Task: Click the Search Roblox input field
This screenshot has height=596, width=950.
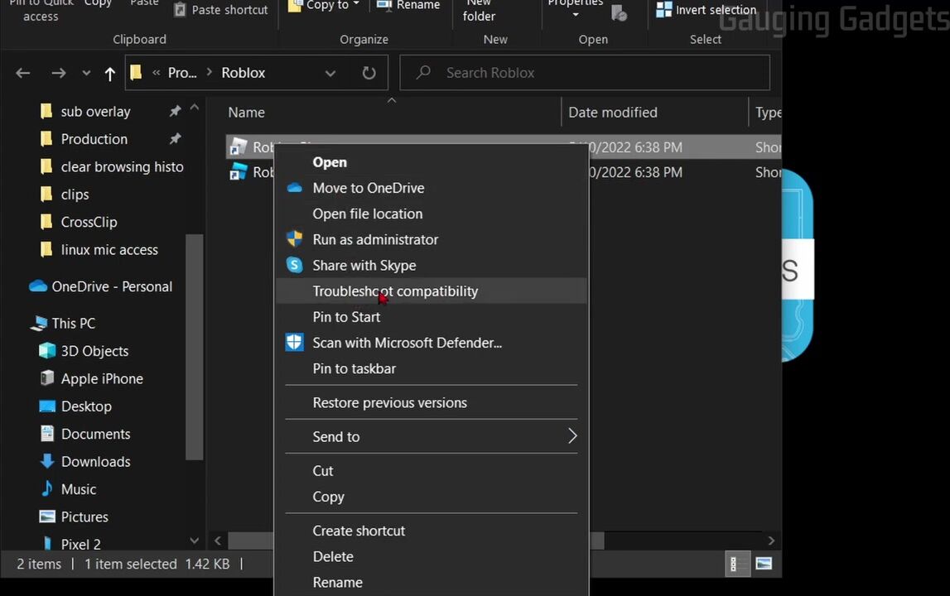Action: 585,73
